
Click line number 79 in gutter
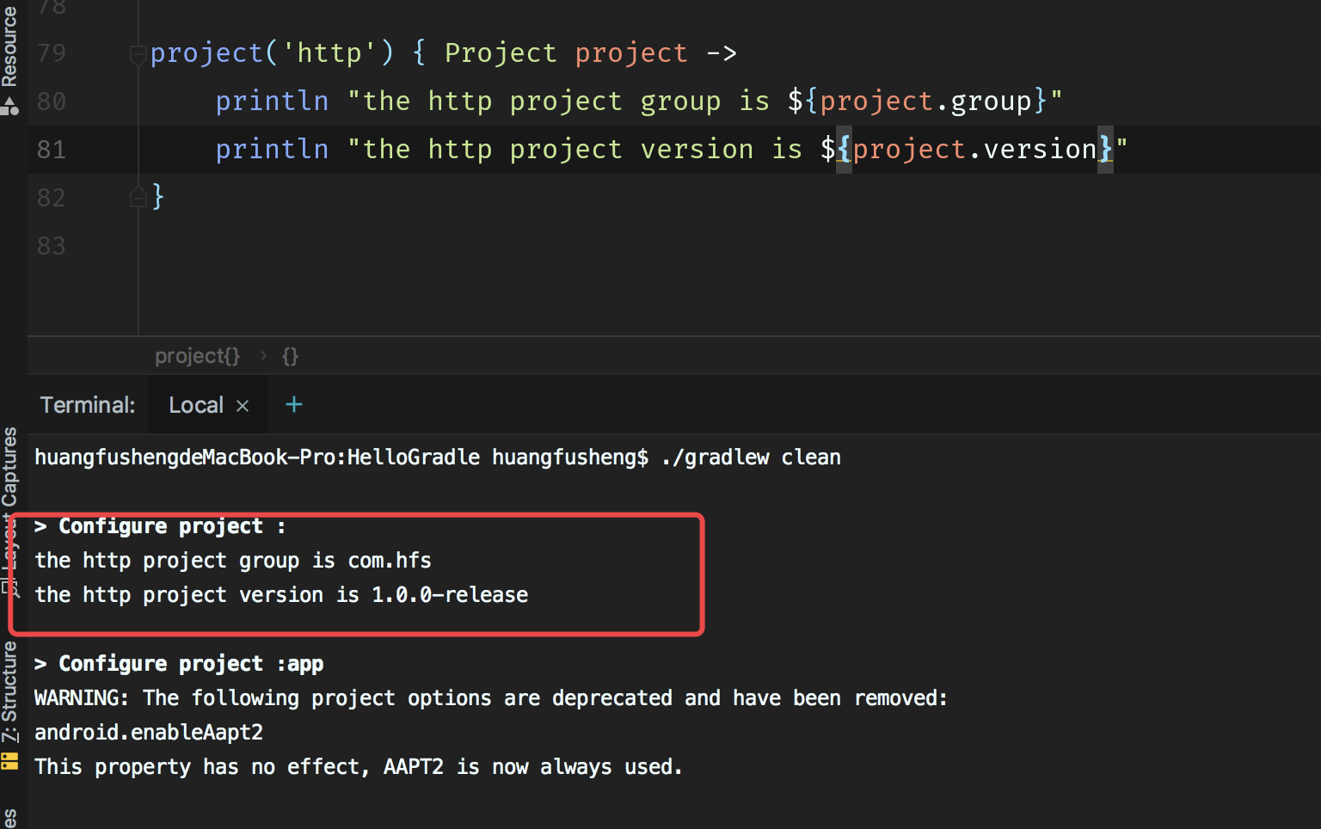52,53
